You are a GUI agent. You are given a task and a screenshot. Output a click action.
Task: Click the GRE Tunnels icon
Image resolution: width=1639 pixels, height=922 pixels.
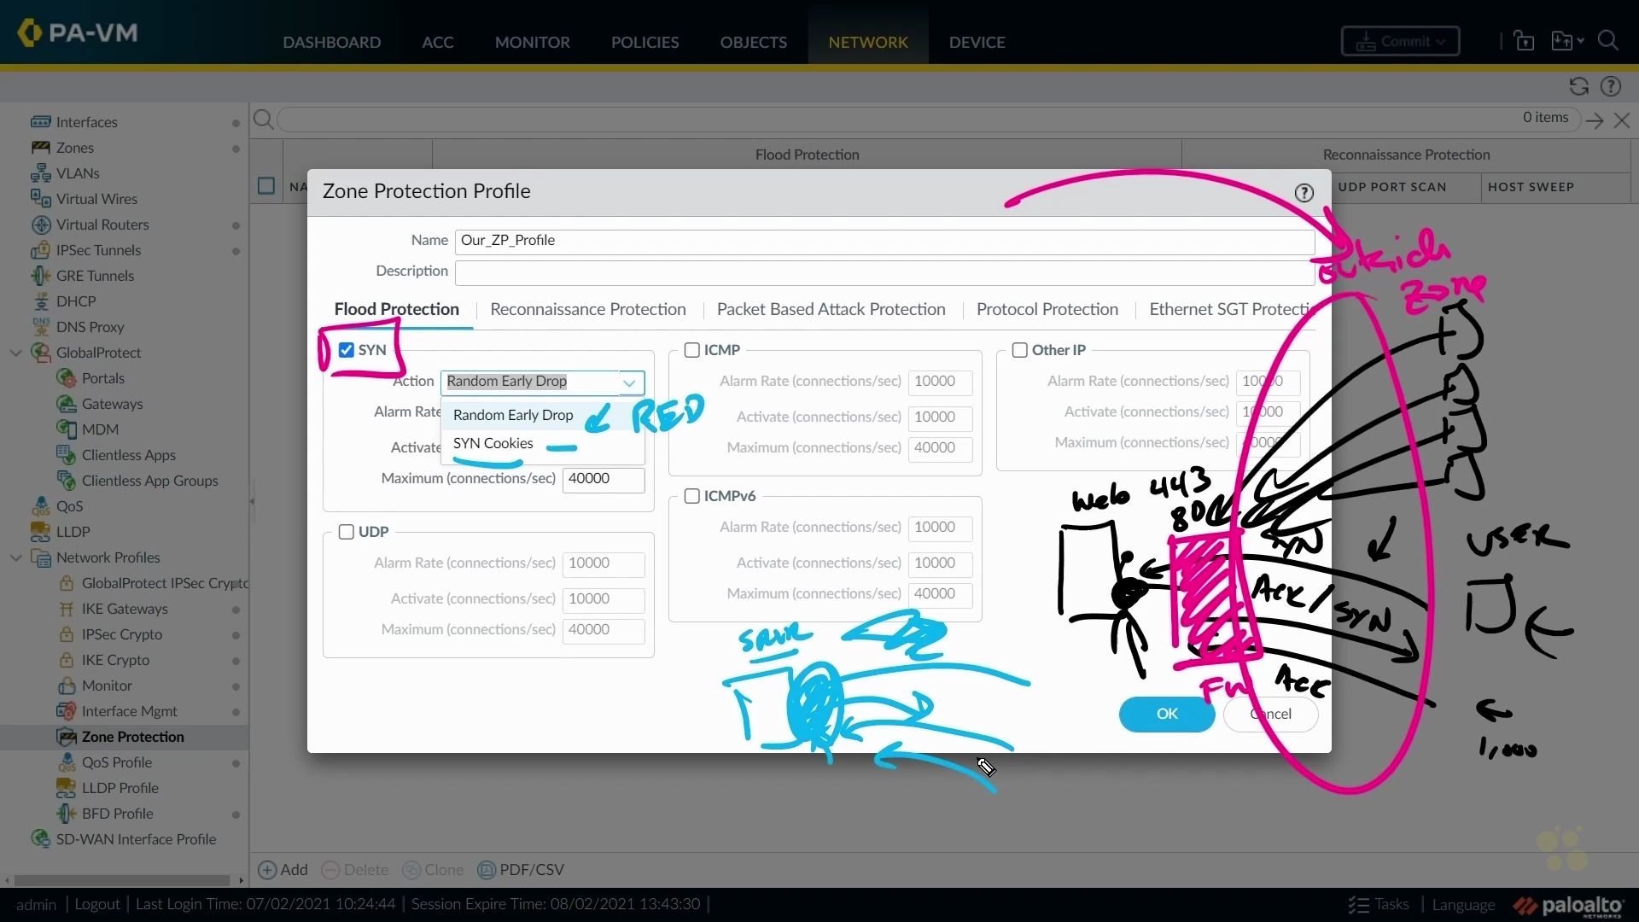(x=40, y=276)
